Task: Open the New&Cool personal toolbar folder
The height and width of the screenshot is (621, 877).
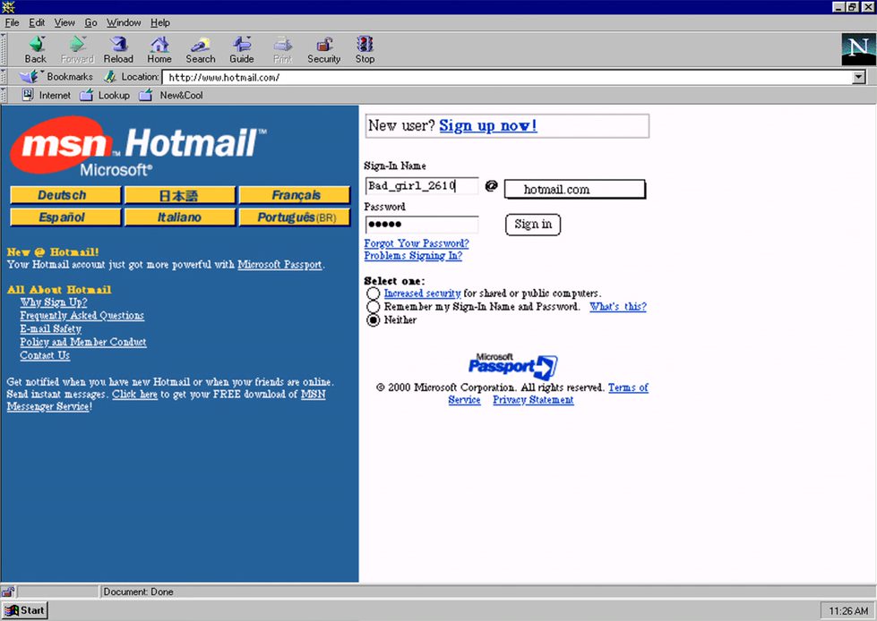Action: point(171,95)
